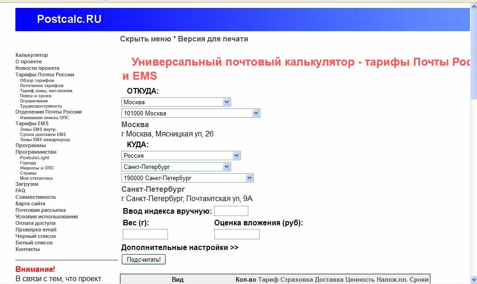Click the vertical scrollbar on the right
477x284 pixels.
pyautogui.click(x=473, y=140)
